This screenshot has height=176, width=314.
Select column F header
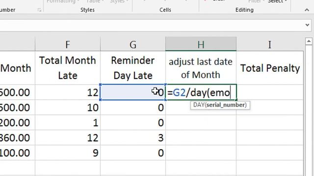[x=68, y=44]
